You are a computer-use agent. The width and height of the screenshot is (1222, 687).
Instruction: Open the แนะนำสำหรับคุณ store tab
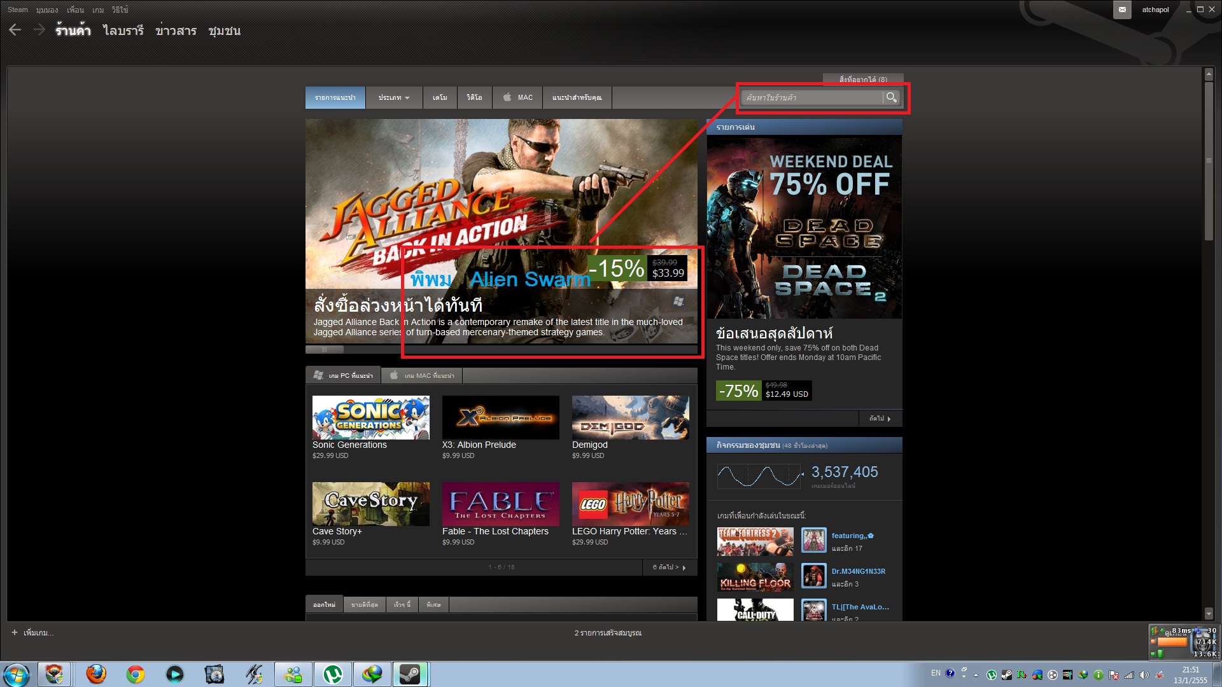[x=577, y=97]
